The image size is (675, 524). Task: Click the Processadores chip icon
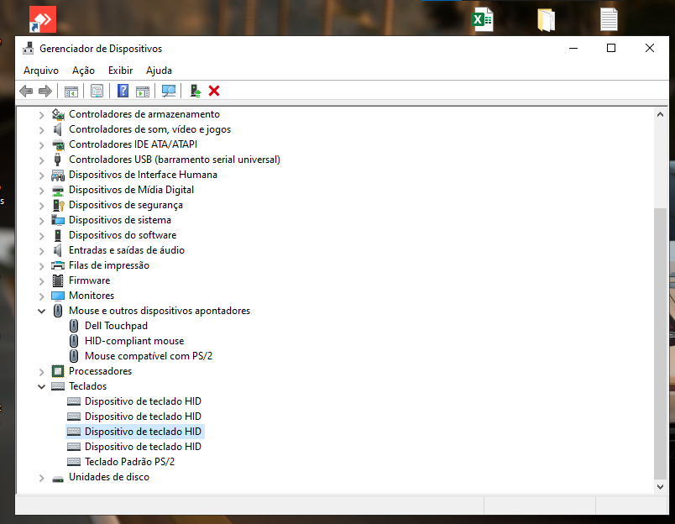tap(58, 371)
